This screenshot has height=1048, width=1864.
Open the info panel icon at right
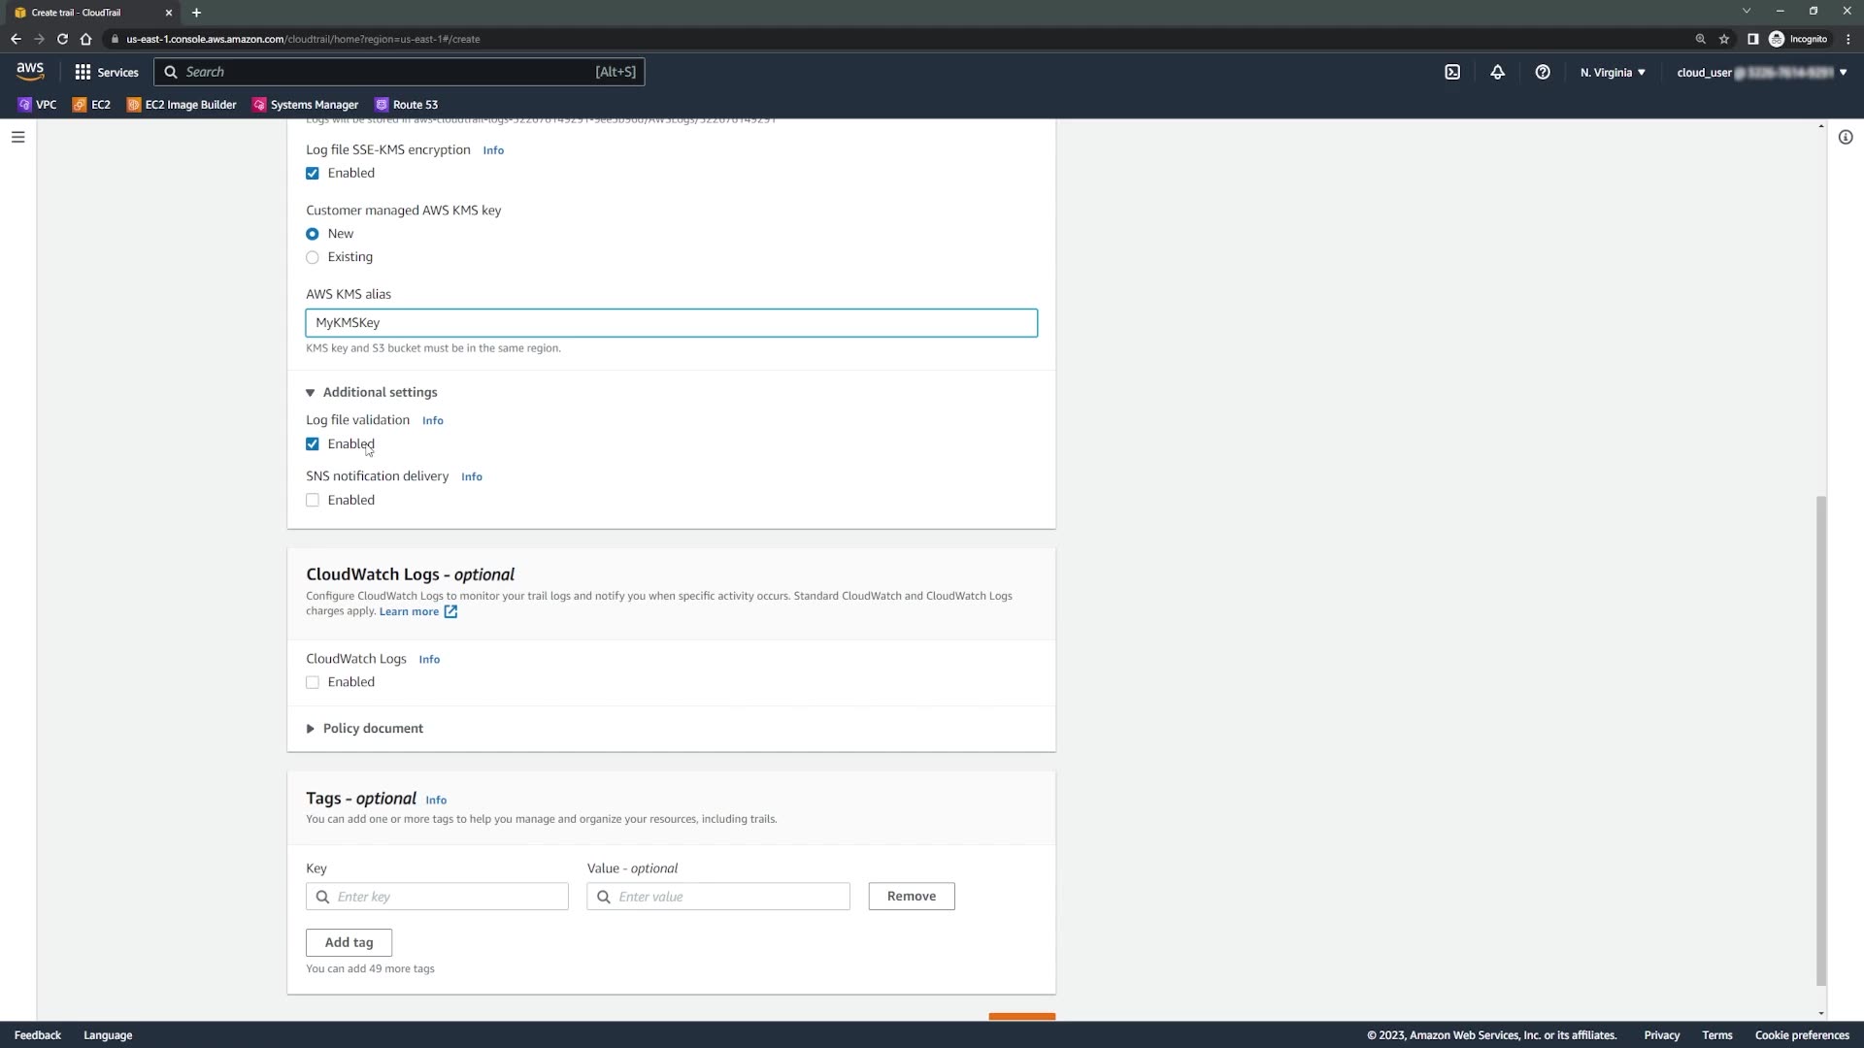coord(1846,137)
